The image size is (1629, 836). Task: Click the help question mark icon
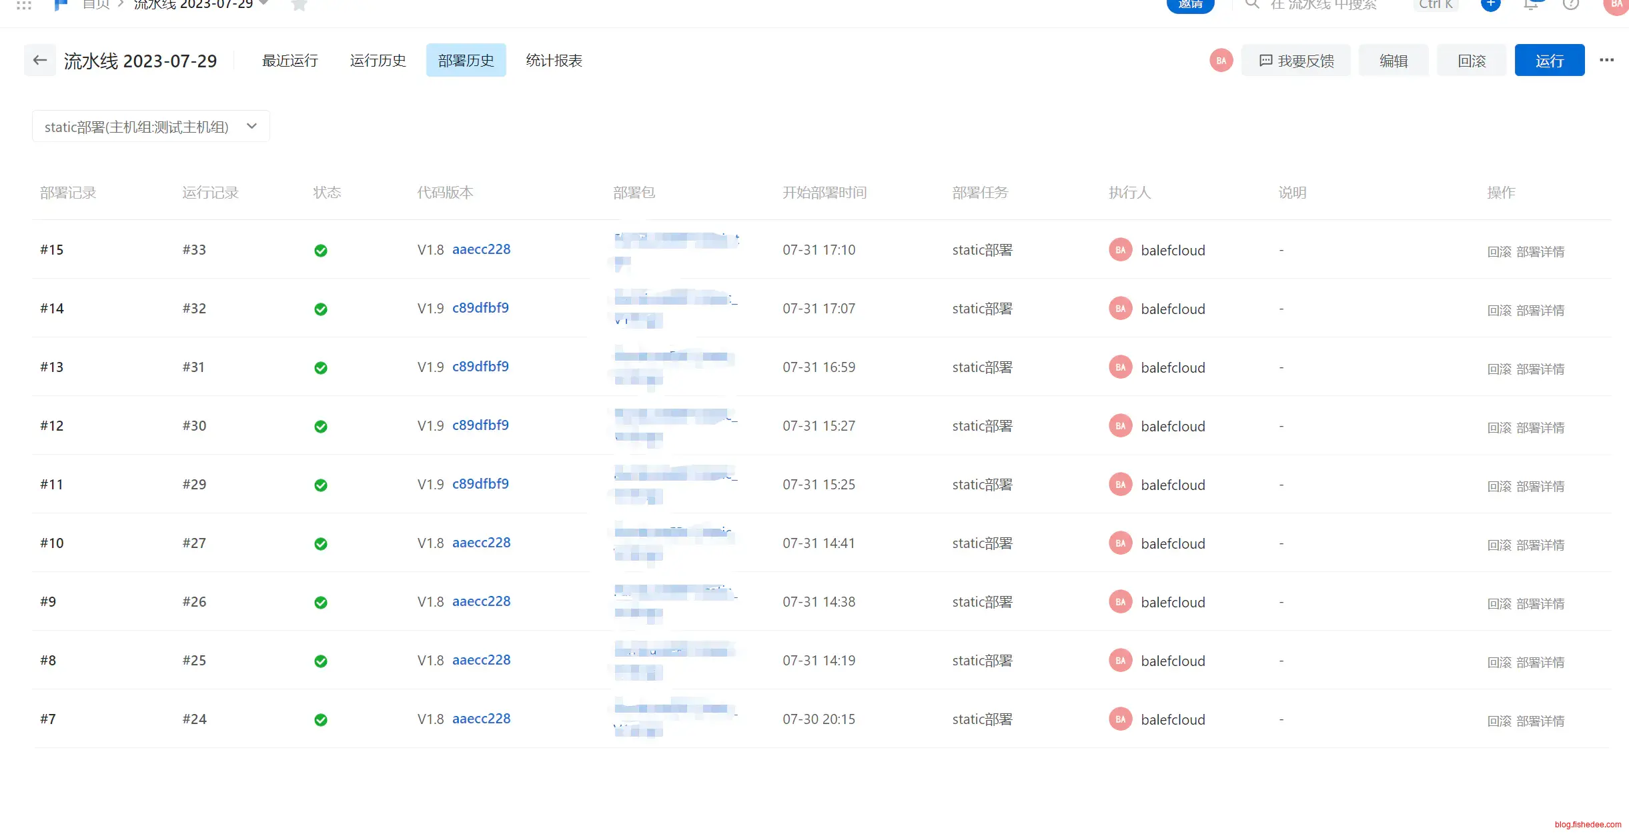point(1571,5)
